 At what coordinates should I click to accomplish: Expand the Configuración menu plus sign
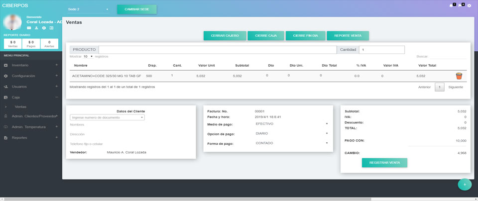[x=56, y=76]
